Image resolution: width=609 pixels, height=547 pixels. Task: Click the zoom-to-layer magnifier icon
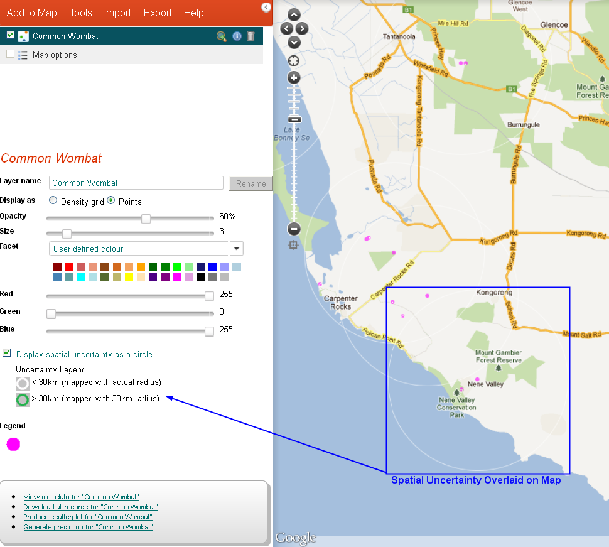pyautogui.click(x=221, y=36)
